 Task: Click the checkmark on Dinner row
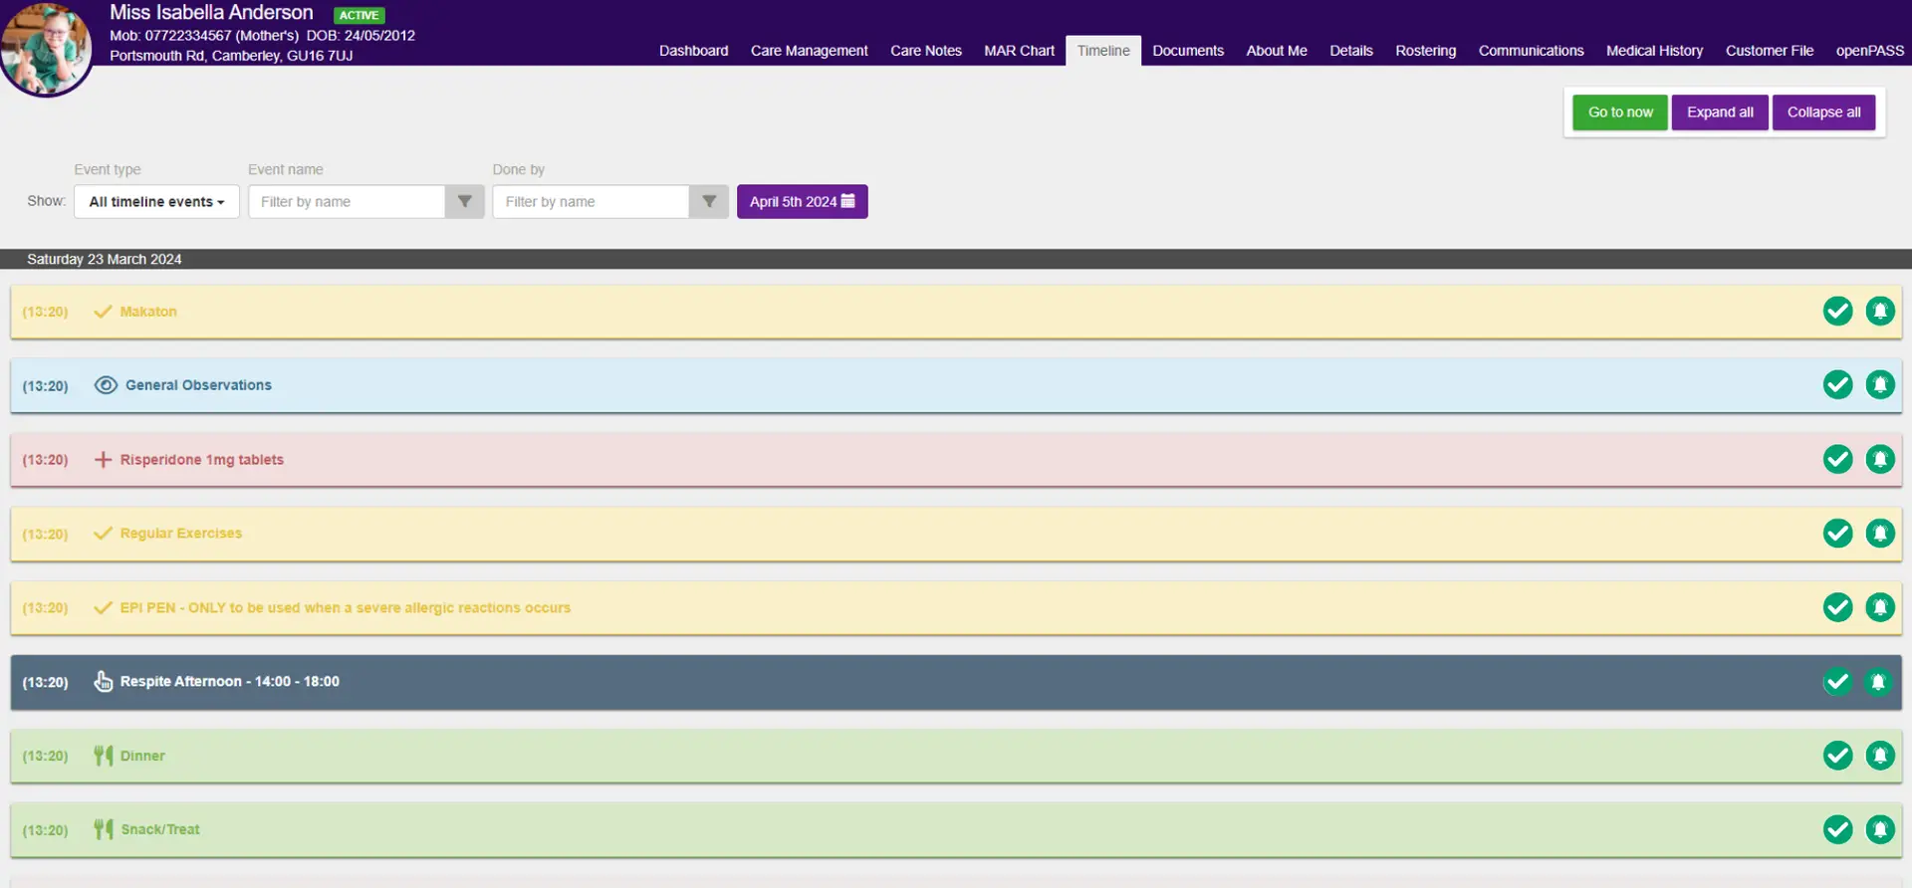click(1837, 756)
